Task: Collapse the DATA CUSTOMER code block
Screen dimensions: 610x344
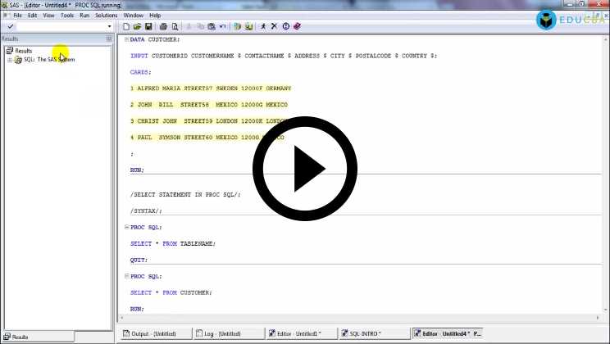Action: 126,39
